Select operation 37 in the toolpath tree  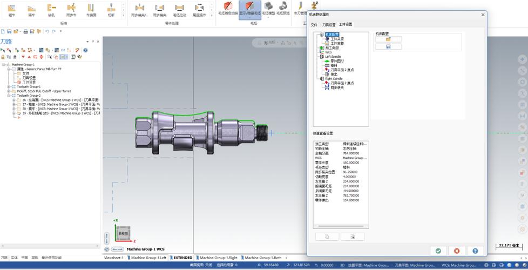pyautogui.click(x=60, y=104)
